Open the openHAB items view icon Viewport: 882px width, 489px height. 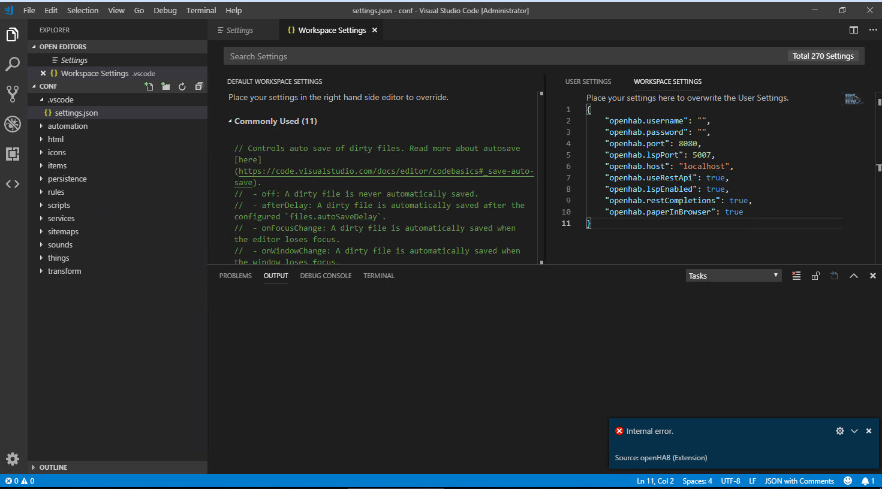pyautogui.click(x=13, y=184)
